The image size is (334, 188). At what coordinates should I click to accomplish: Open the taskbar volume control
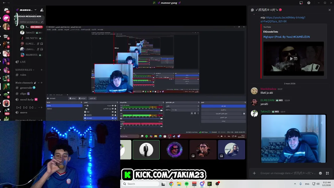coord(318,184)
